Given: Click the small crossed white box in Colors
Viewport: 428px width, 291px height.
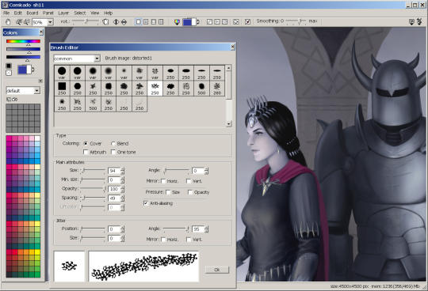Looking at the screenshot, I should coord(9,73).
